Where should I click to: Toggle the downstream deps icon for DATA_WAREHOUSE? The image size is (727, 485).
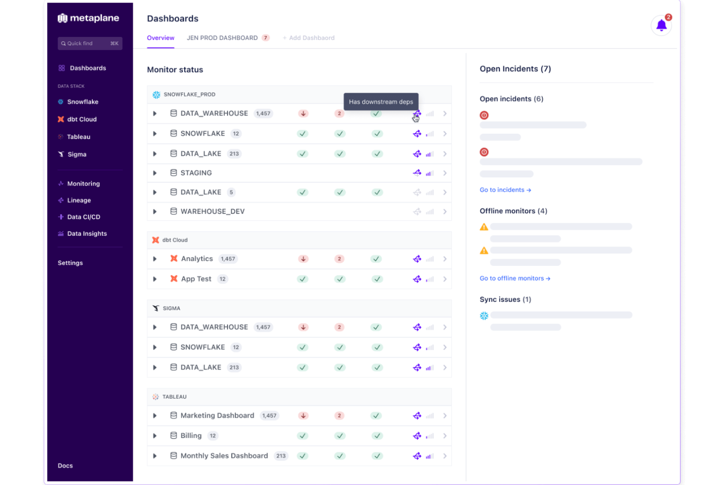coord(417,114)
